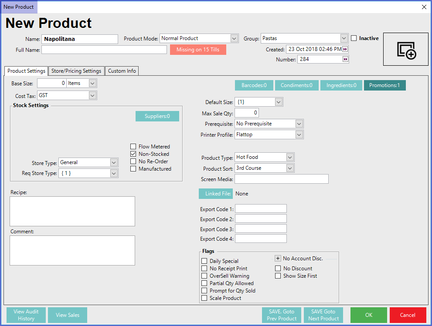Enable the Daily Special flag
The width and height of the screenshot is (432, 326).
(204, 261)
